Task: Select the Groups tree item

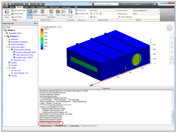Action: pos(14,65)
